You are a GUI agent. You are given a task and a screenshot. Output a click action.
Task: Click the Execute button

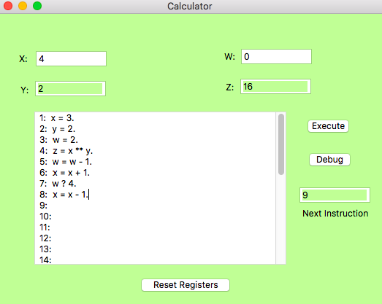tap(328, 126)
